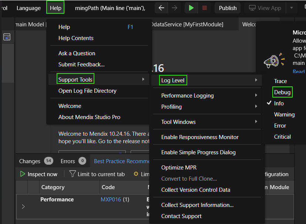This screenshot has width=306, height=224.
Task: Choose Optimize MPR
Action: pos(179,168)
